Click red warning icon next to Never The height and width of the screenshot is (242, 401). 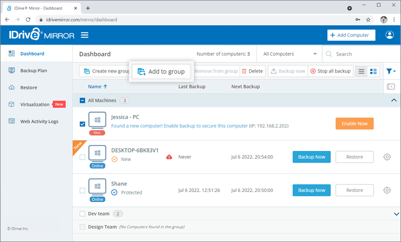pyautogui.click(x=169, y=157)
